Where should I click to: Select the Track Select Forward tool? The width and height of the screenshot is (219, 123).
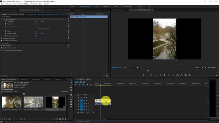(71, 83)
